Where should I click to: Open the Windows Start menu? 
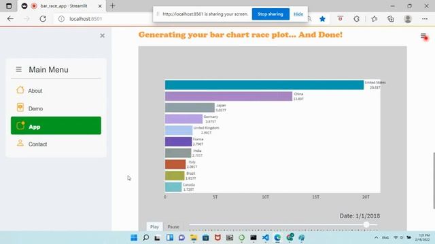coord(134,237)
